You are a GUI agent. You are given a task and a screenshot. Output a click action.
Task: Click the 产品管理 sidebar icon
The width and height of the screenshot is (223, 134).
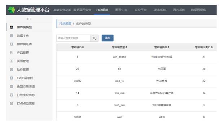[12, 53]
